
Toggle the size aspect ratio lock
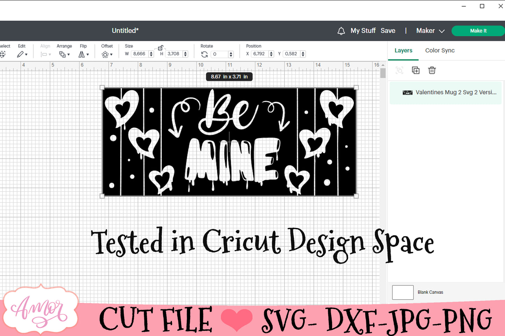[160, 48]
